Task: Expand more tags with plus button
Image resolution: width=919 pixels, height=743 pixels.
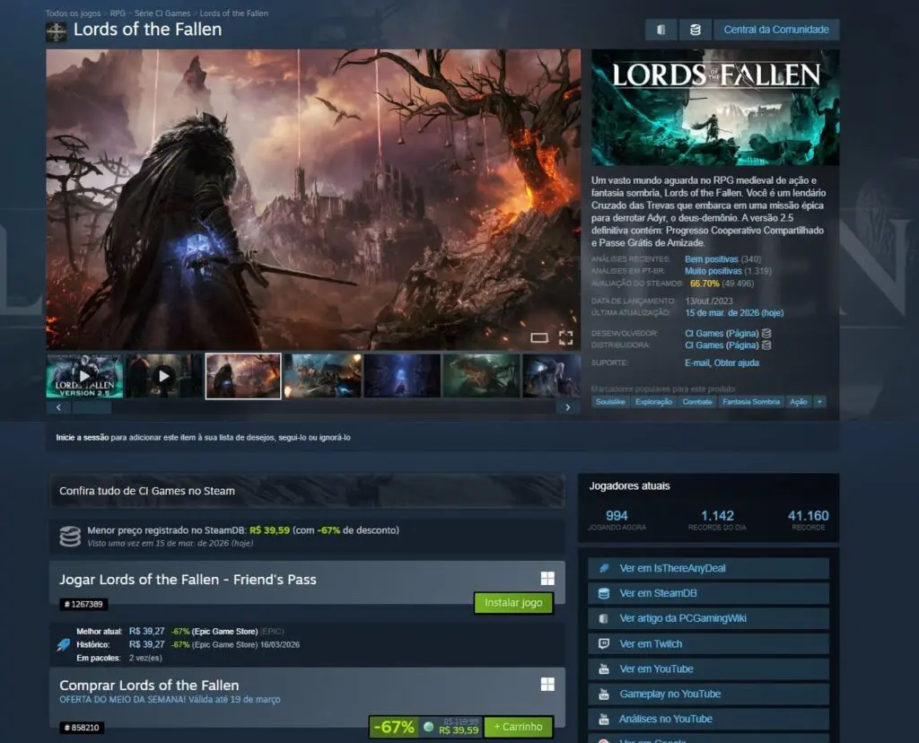Action: (x=819, y=402)
